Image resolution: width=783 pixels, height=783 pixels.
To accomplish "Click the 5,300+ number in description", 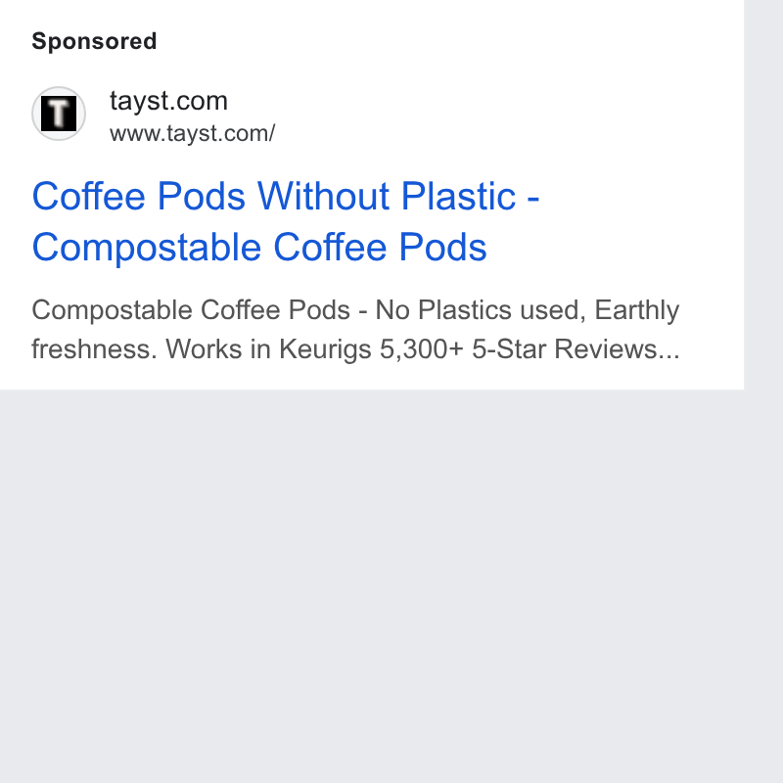I will click(422, 349).
